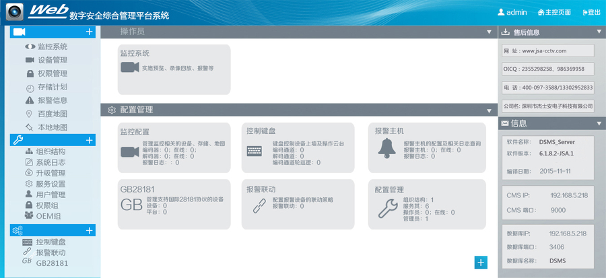Open GB28181 in the sidebar
The image size is (606, 278).
click(52, 263)
